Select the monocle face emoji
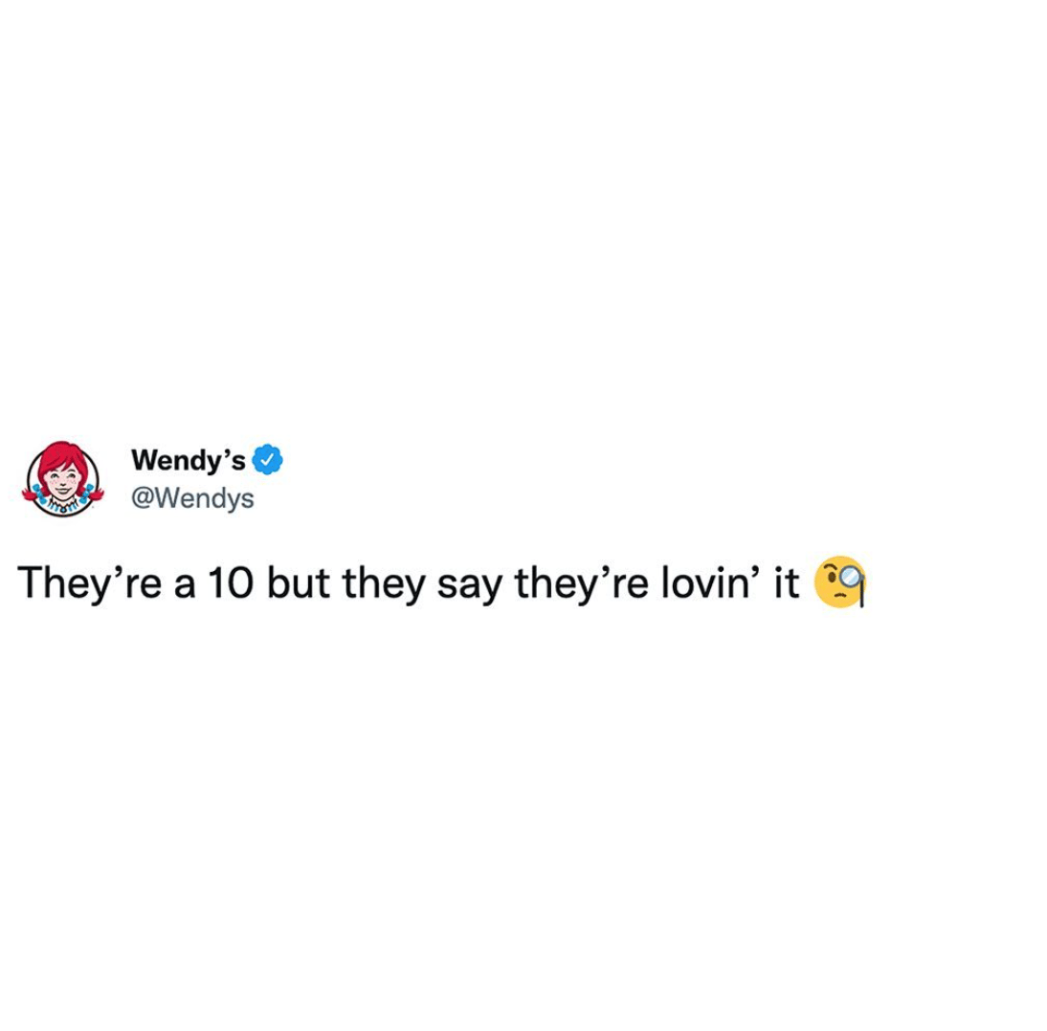The image size is (1047, 1031). [840, 581]
